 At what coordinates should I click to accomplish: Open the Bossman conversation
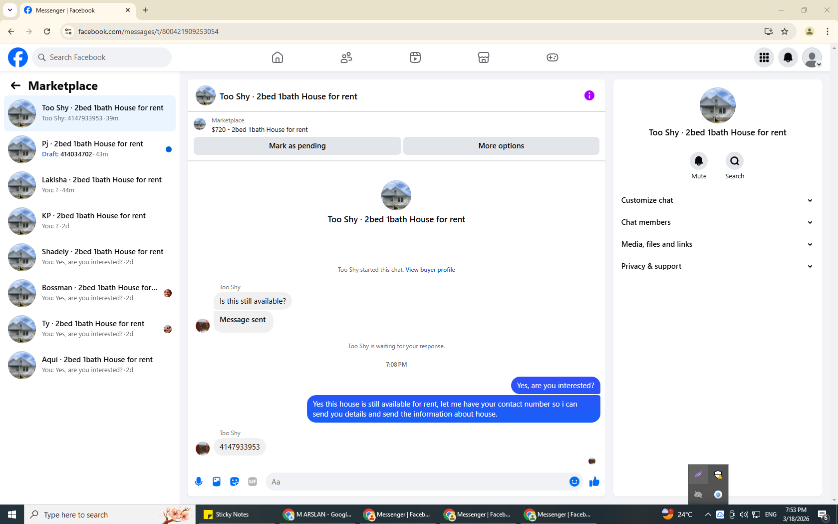(x=90, y=293)
